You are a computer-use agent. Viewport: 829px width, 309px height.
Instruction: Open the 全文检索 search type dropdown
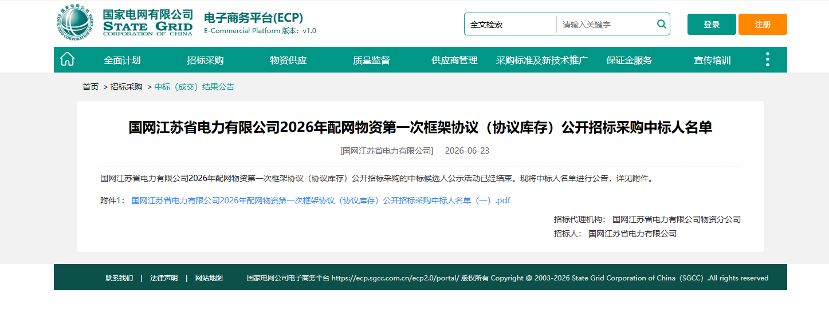[x=510, y=25]
